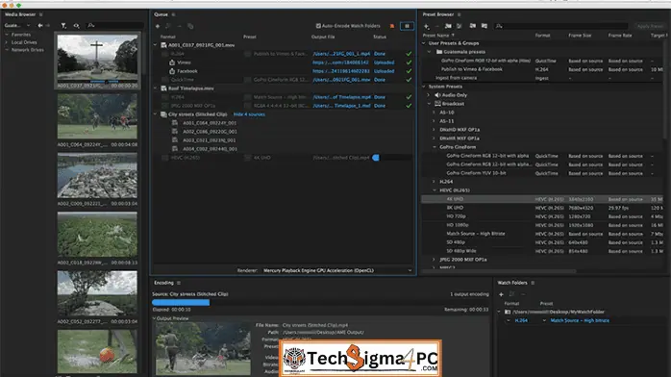Select the cross monument video thumbnail
Viewport: 671px width, 377px height.
click(x=97, y=58)
